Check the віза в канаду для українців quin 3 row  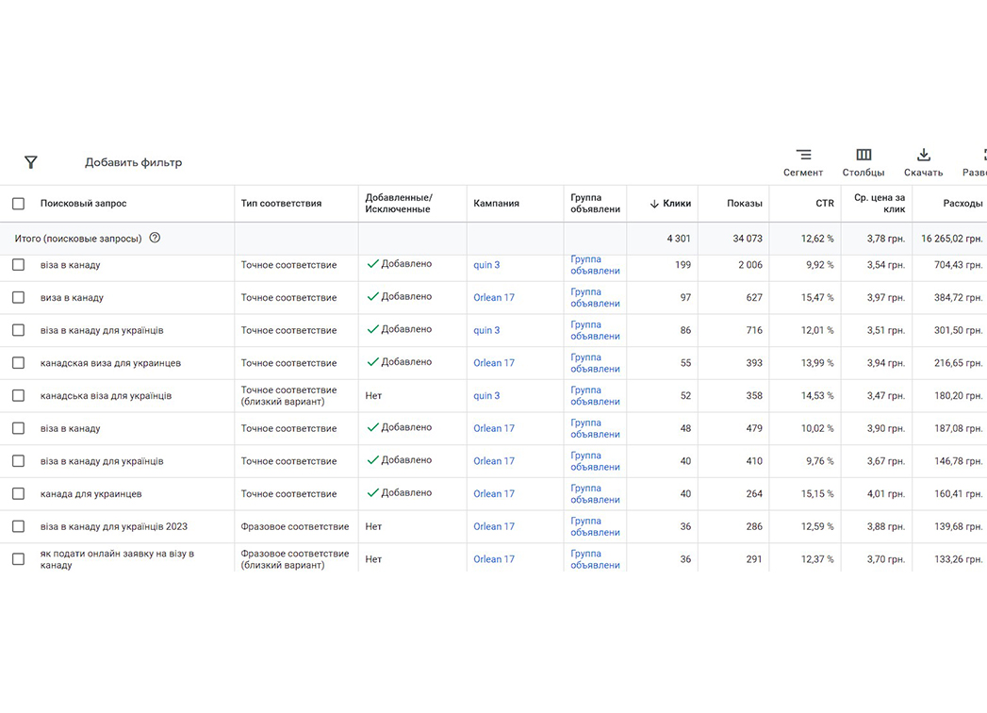tap(18, 330)
